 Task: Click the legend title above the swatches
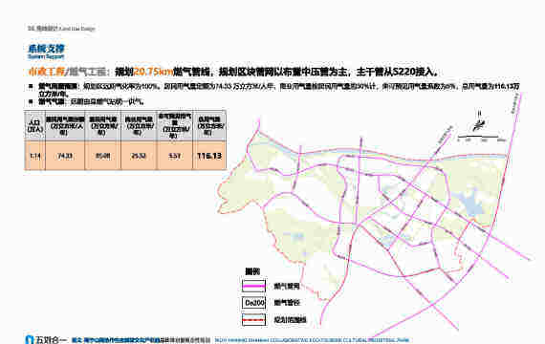[x=252, y=271]
